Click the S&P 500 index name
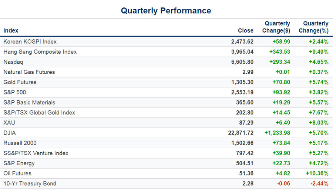The width and height of the screenshot is (333, 189). pyautogui.click(x=14, y=92)
